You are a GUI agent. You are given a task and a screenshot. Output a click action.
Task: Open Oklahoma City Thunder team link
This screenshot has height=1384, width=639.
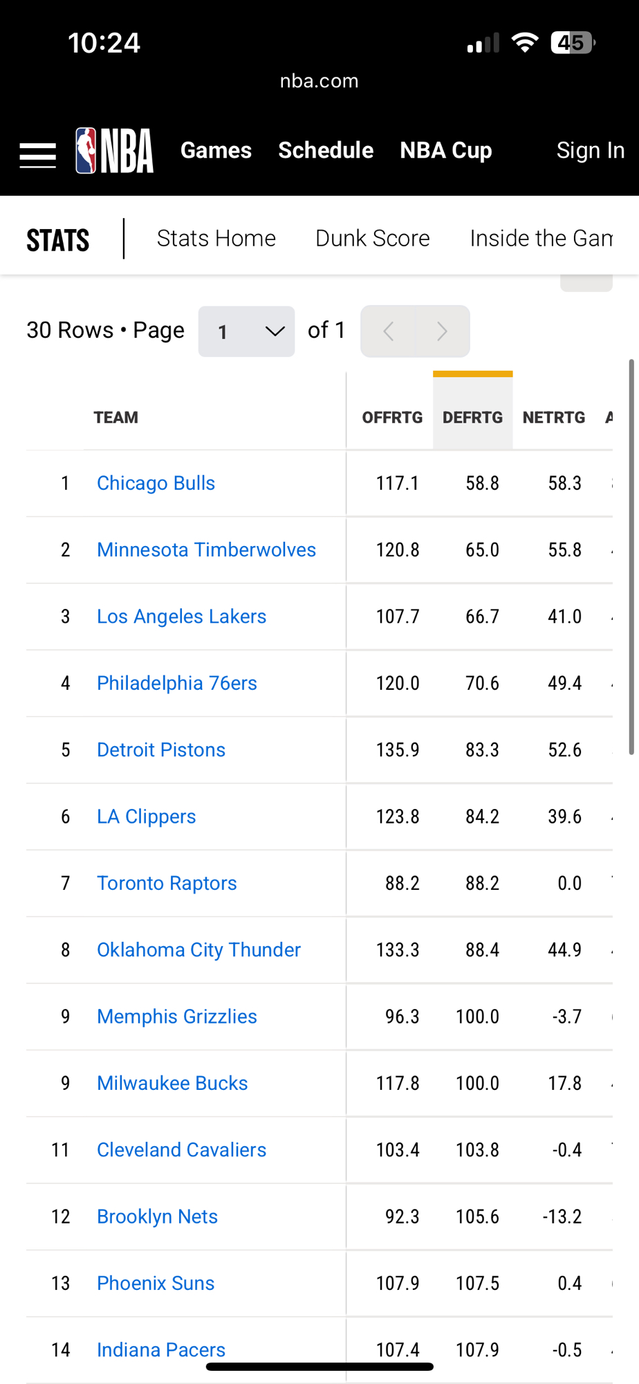[198, 950]
